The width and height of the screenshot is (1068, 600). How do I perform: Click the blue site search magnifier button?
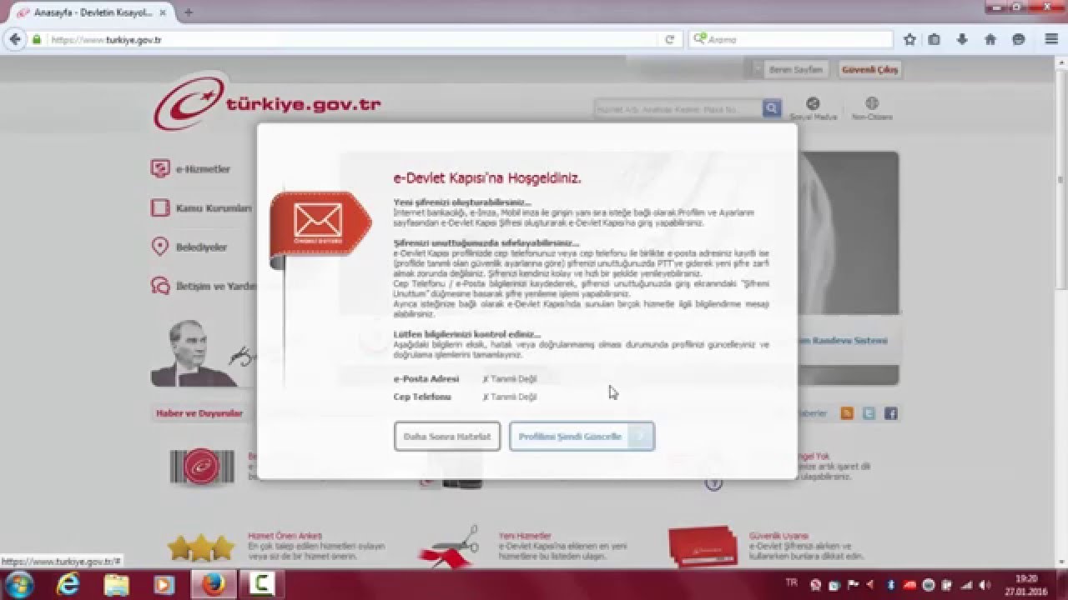point(772,108)
